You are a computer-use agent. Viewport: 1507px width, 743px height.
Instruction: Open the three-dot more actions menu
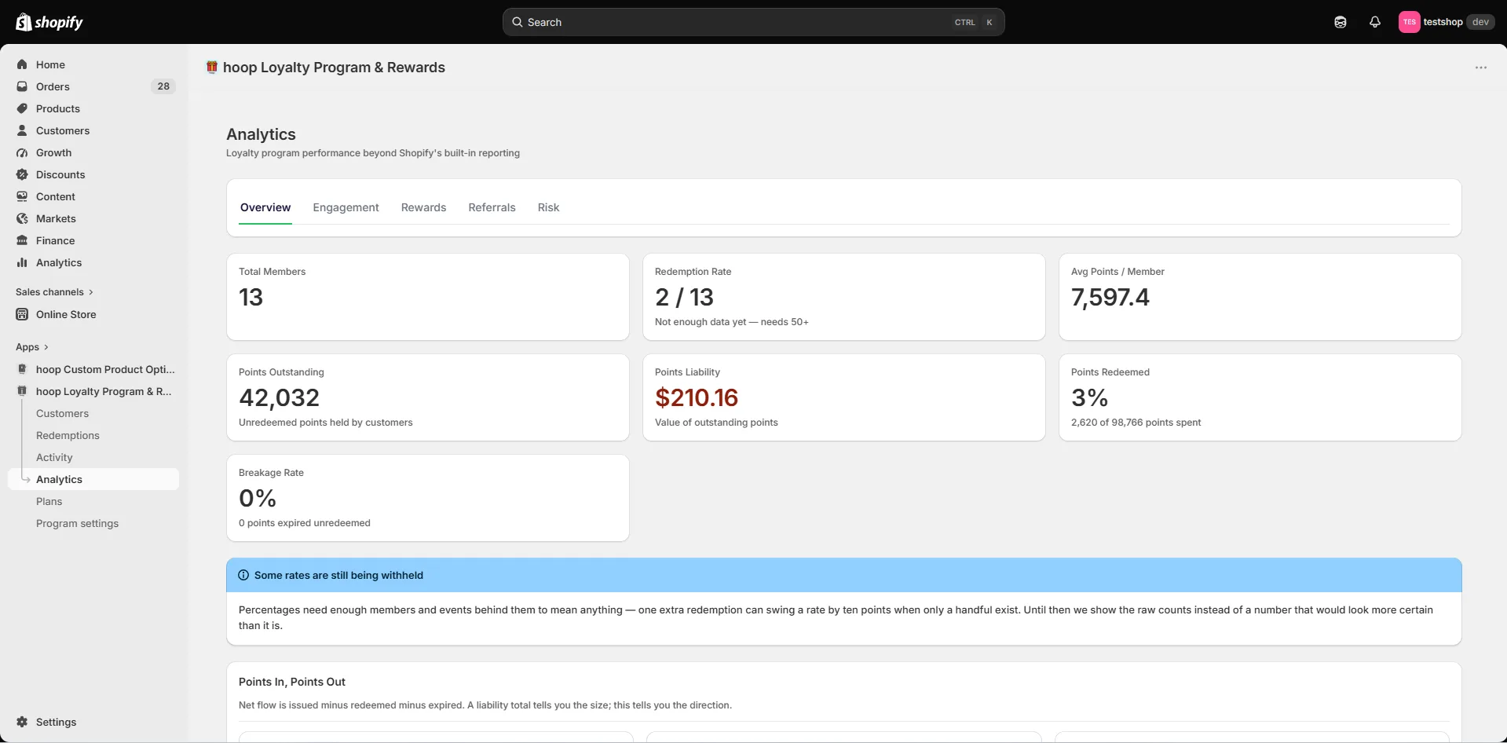coord(1481,68)
